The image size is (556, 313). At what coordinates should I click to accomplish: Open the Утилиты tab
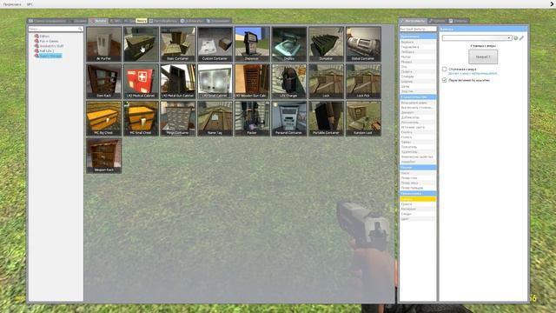click(x=458, y=21)
